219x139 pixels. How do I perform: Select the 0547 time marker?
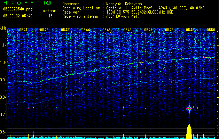[148, 30]
